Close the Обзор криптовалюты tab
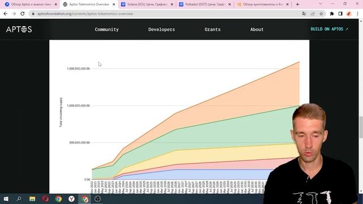 point(288,5)
